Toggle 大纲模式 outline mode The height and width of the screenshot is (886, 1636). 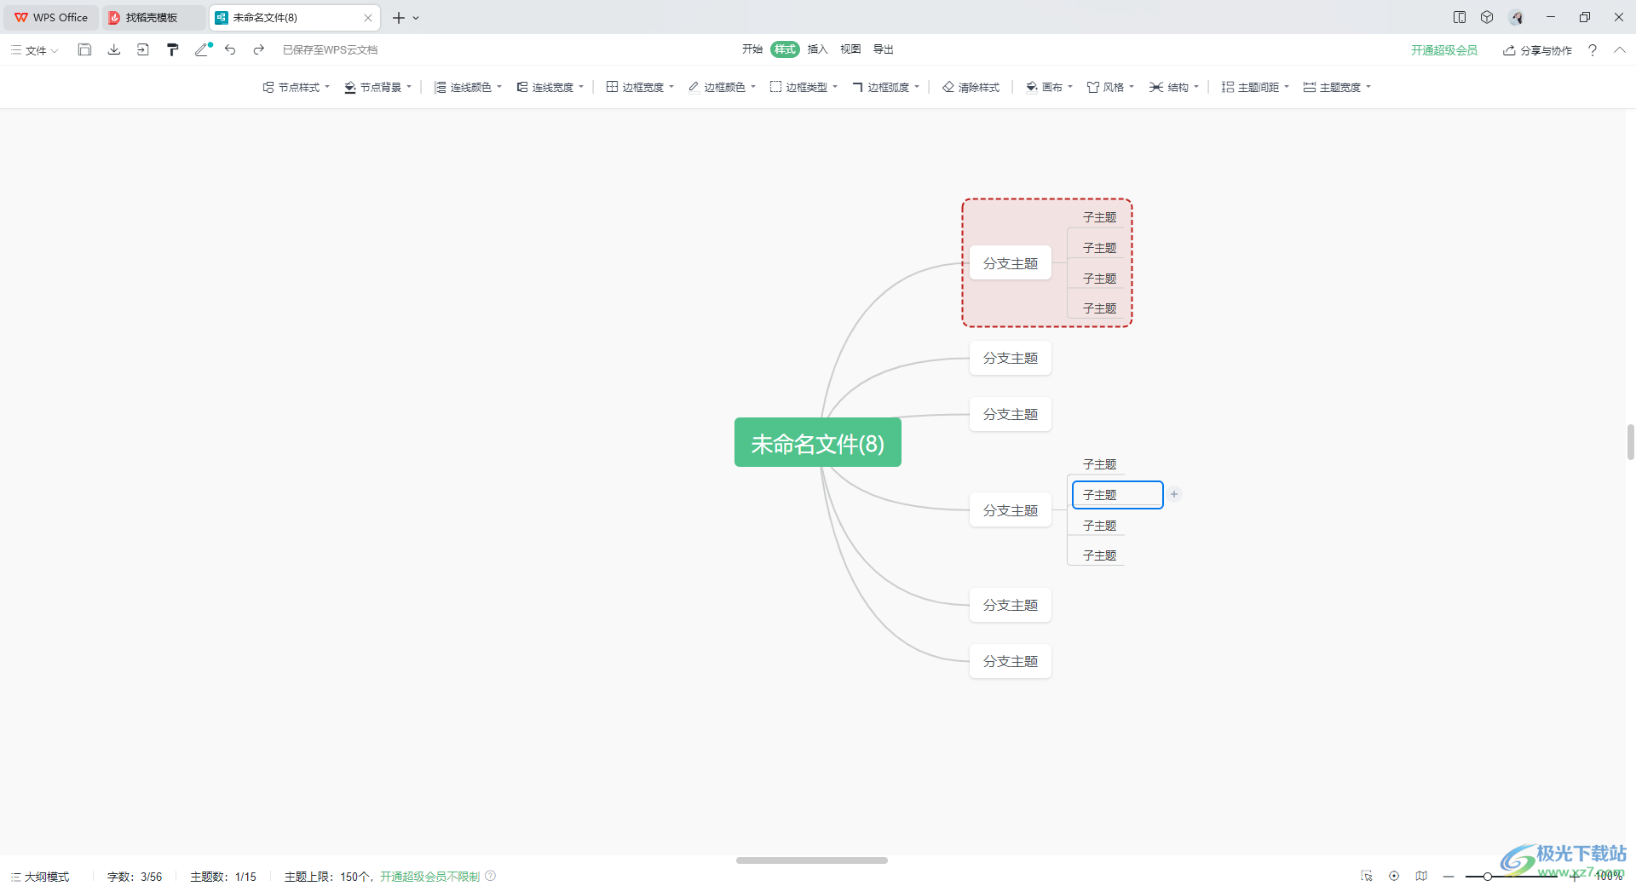pos(40,877)
